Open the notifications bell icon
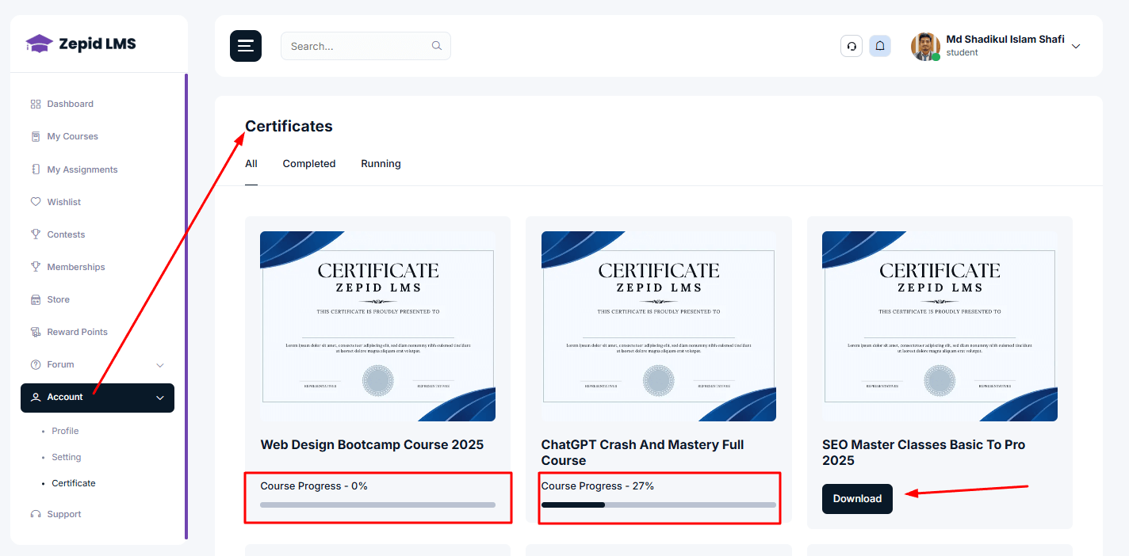The width and height of the screenshot is (1129, 556). [x=880, y=46]
